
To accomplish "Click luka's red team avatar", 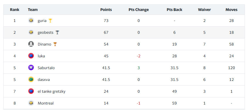I will 31,56.
